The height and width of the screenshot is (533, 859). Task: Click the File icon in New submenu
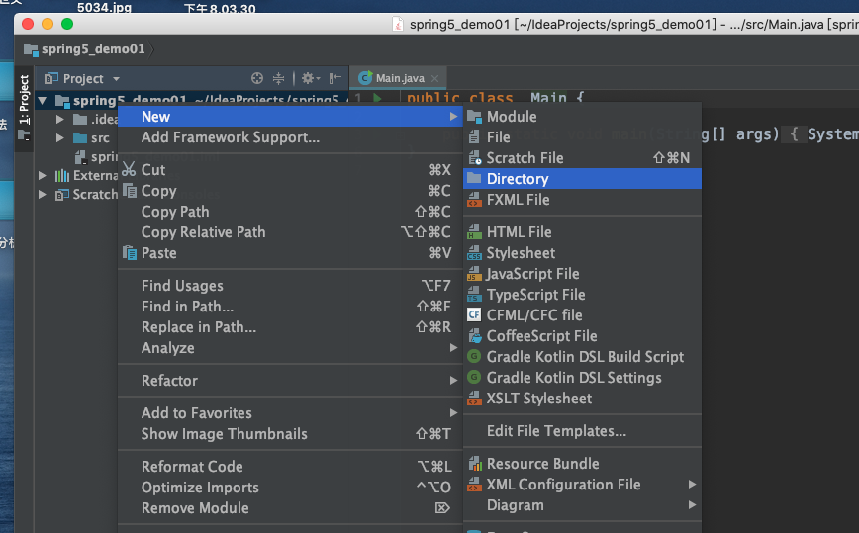click(x=474, y=137)
